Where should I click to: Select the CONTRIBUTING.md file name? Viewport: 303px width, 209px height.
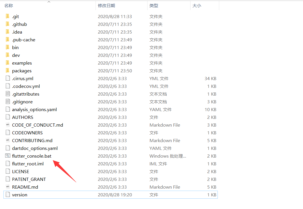pos(32,140)
